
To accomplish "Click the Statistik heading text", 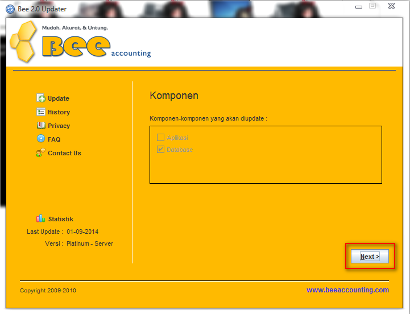I will pos(61,219).
